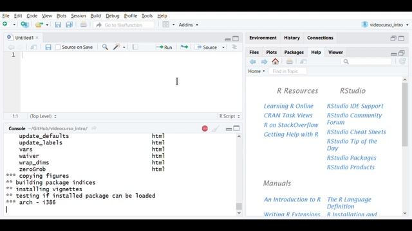Screen dimensions: 412x231
Task: Open an existing file using folder icon
Action: [x=39, y=24]
